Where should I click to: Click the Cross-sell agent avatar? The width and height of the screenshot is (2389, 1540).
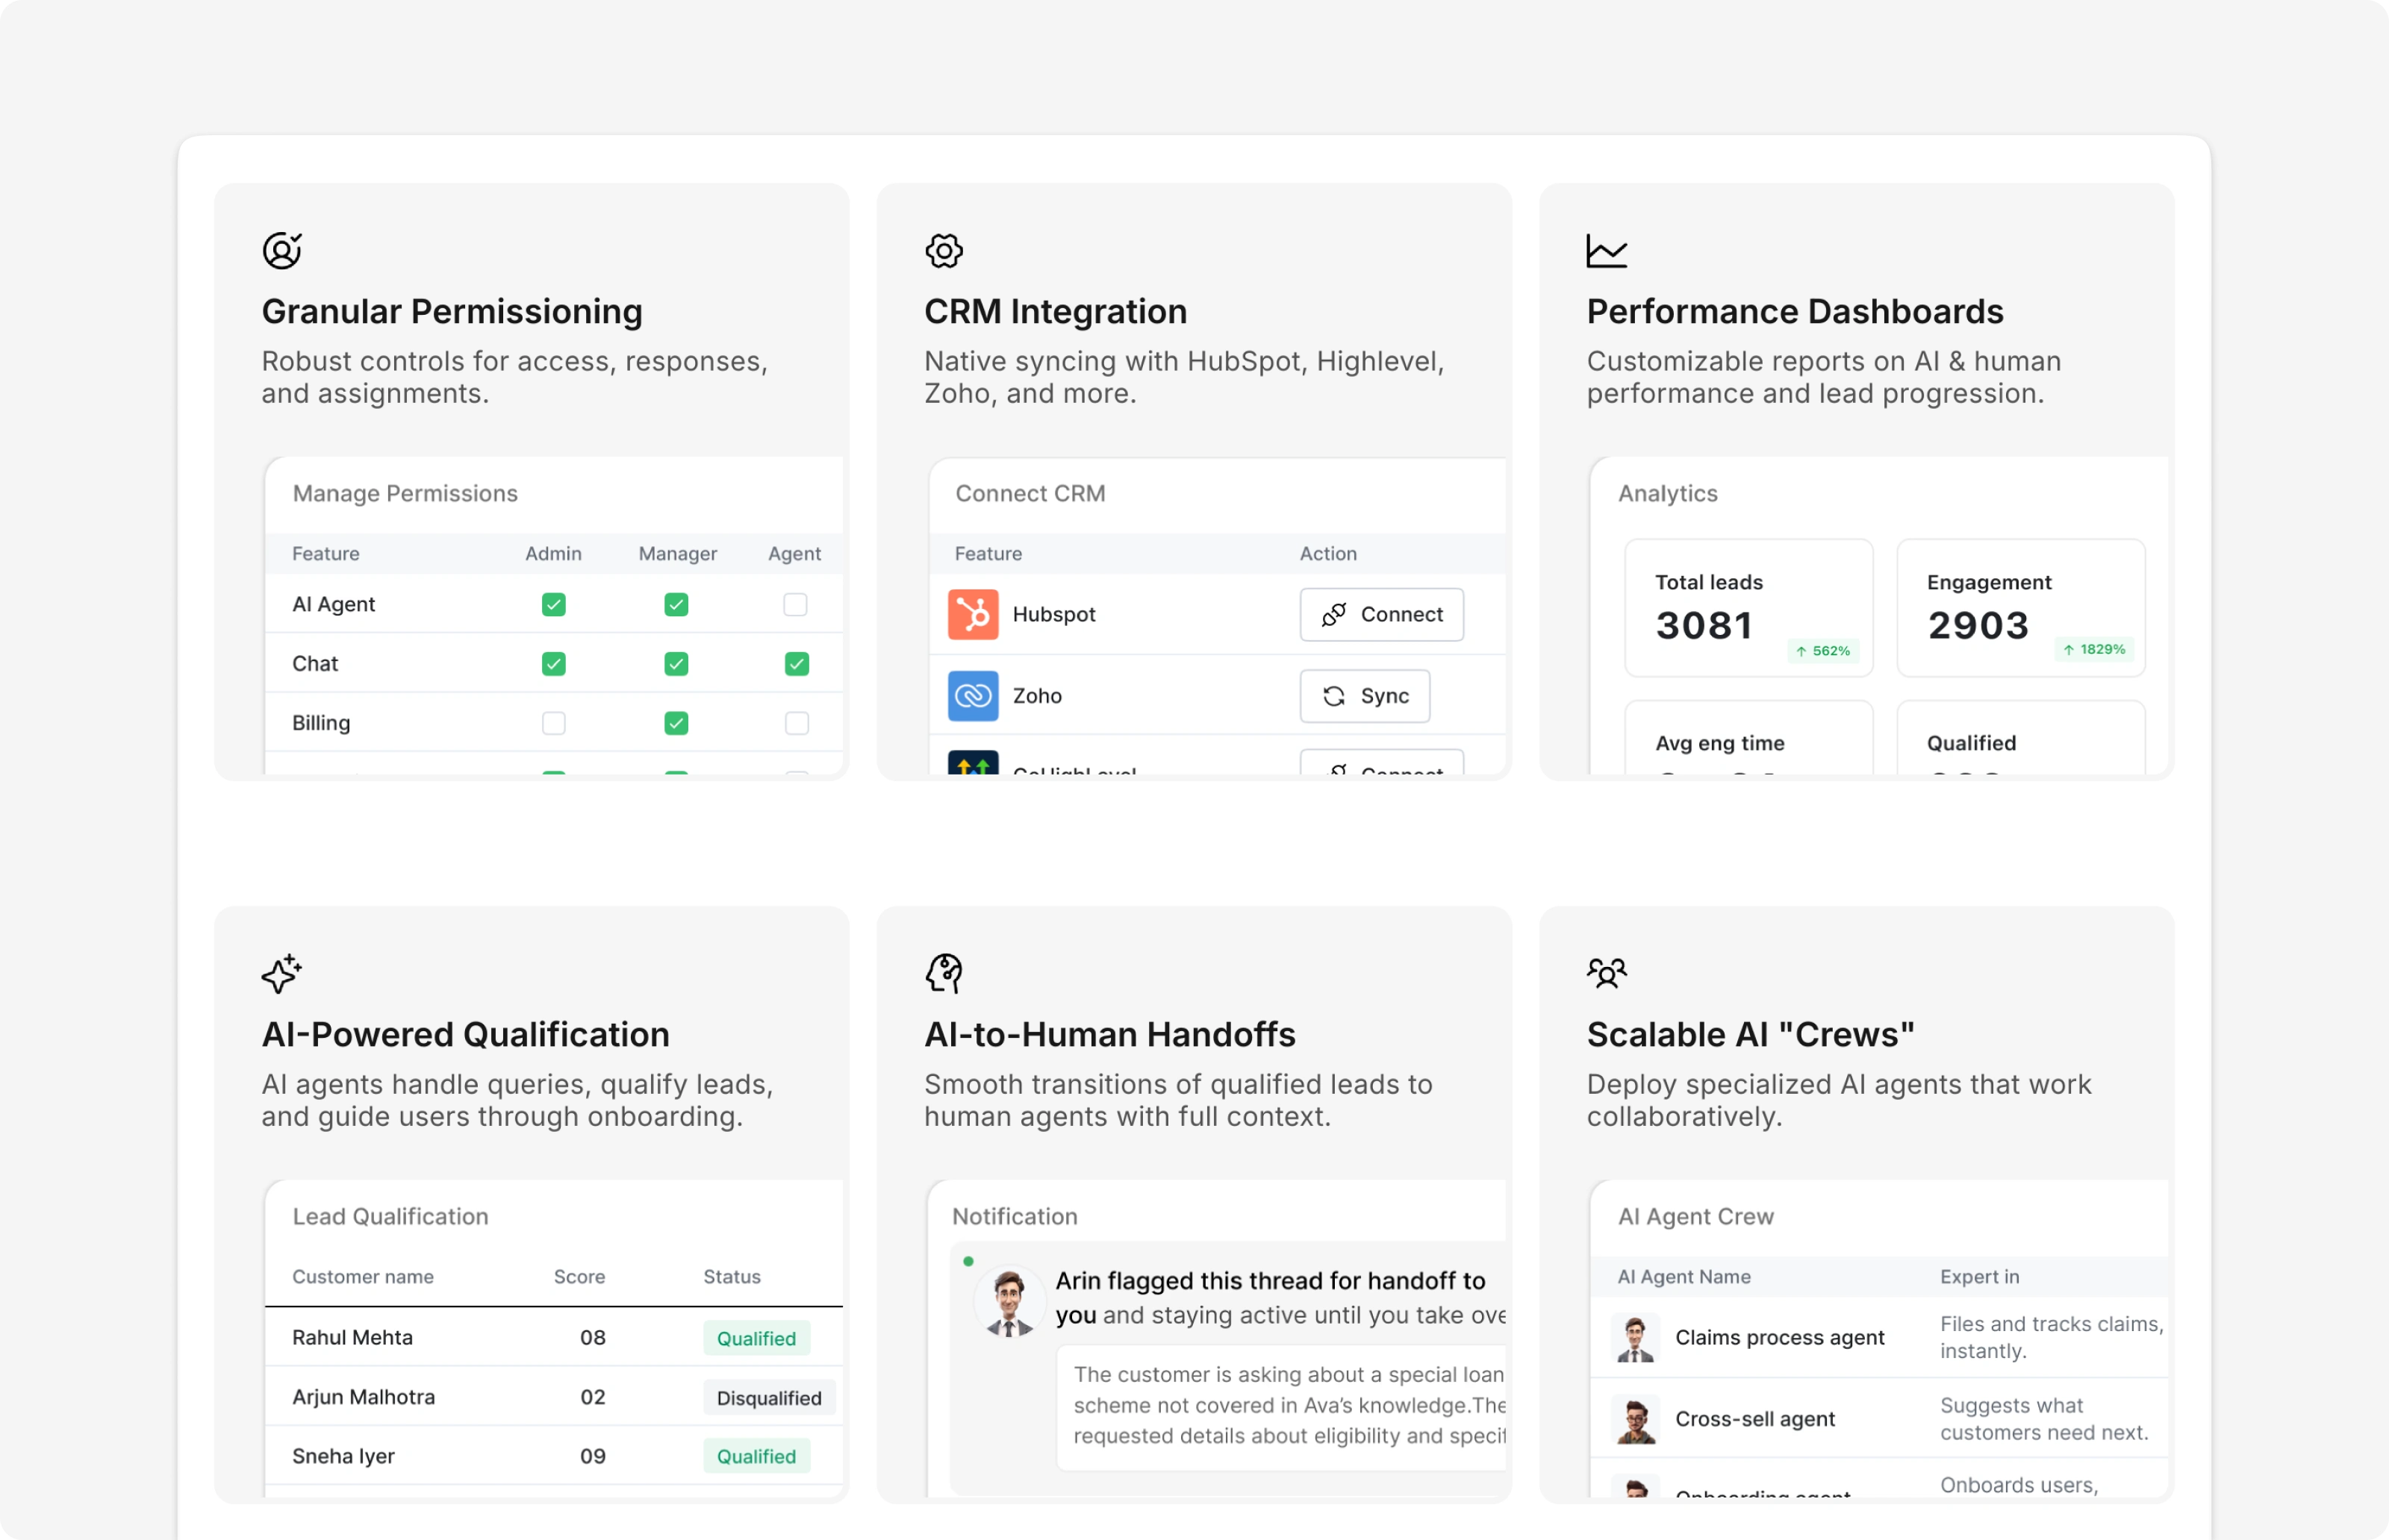[x=1636, y=1420]
